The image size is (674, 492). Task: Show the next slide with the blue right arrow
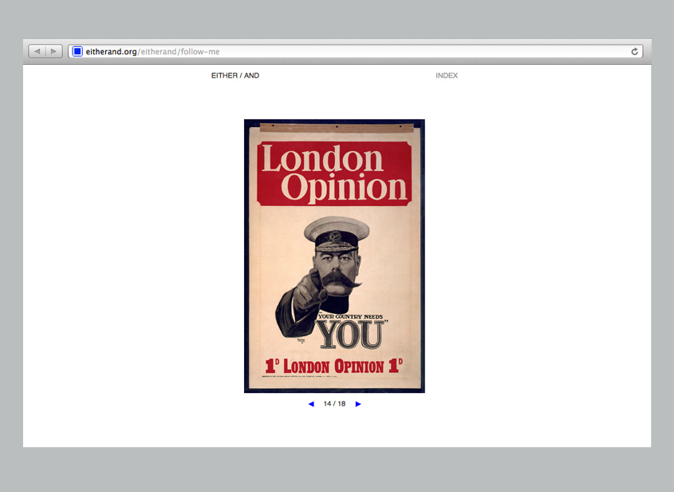[358, 404]
